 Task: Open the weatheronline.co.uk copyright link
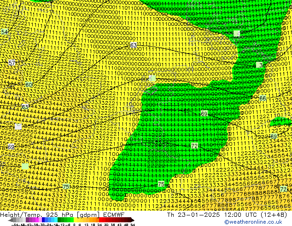coord(253,222)
